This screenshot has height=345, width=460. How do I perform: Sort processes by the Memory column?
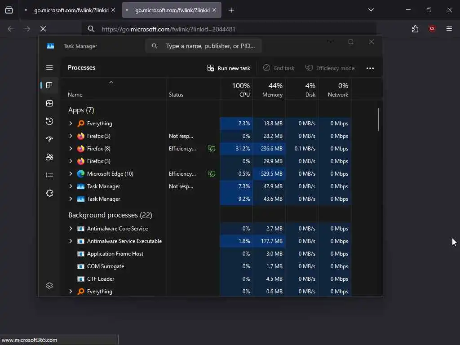pos(269,89)
